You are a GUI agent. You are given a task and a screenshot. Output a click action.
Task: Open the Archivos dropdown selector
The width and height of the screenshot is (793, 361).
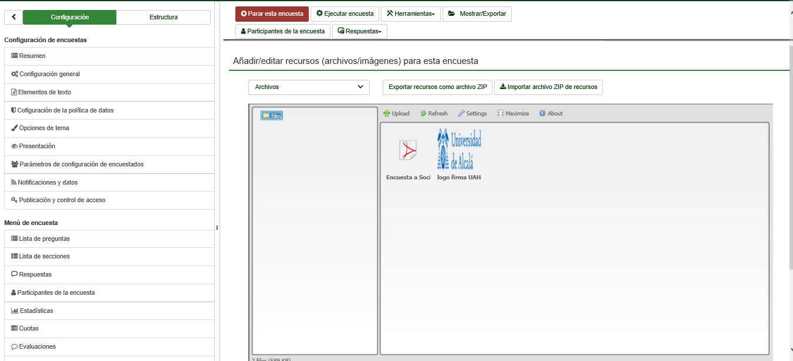309,87
